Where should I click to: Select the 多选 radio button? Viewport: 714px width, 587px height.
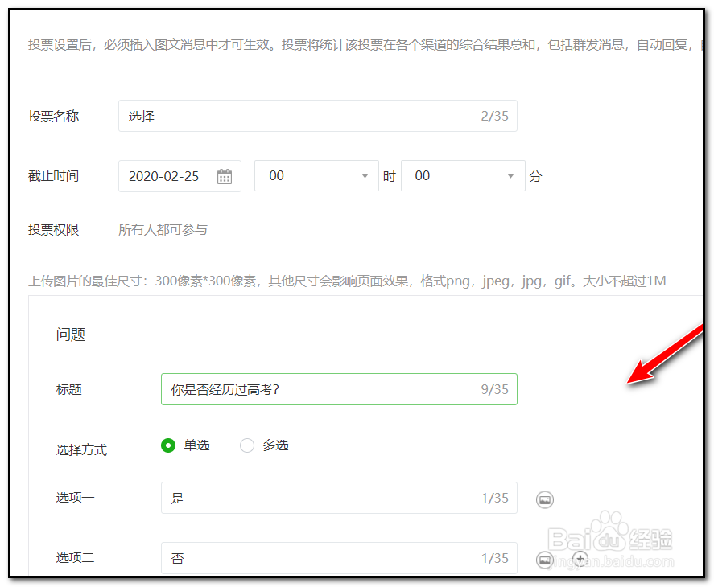[x=247, y=445]
